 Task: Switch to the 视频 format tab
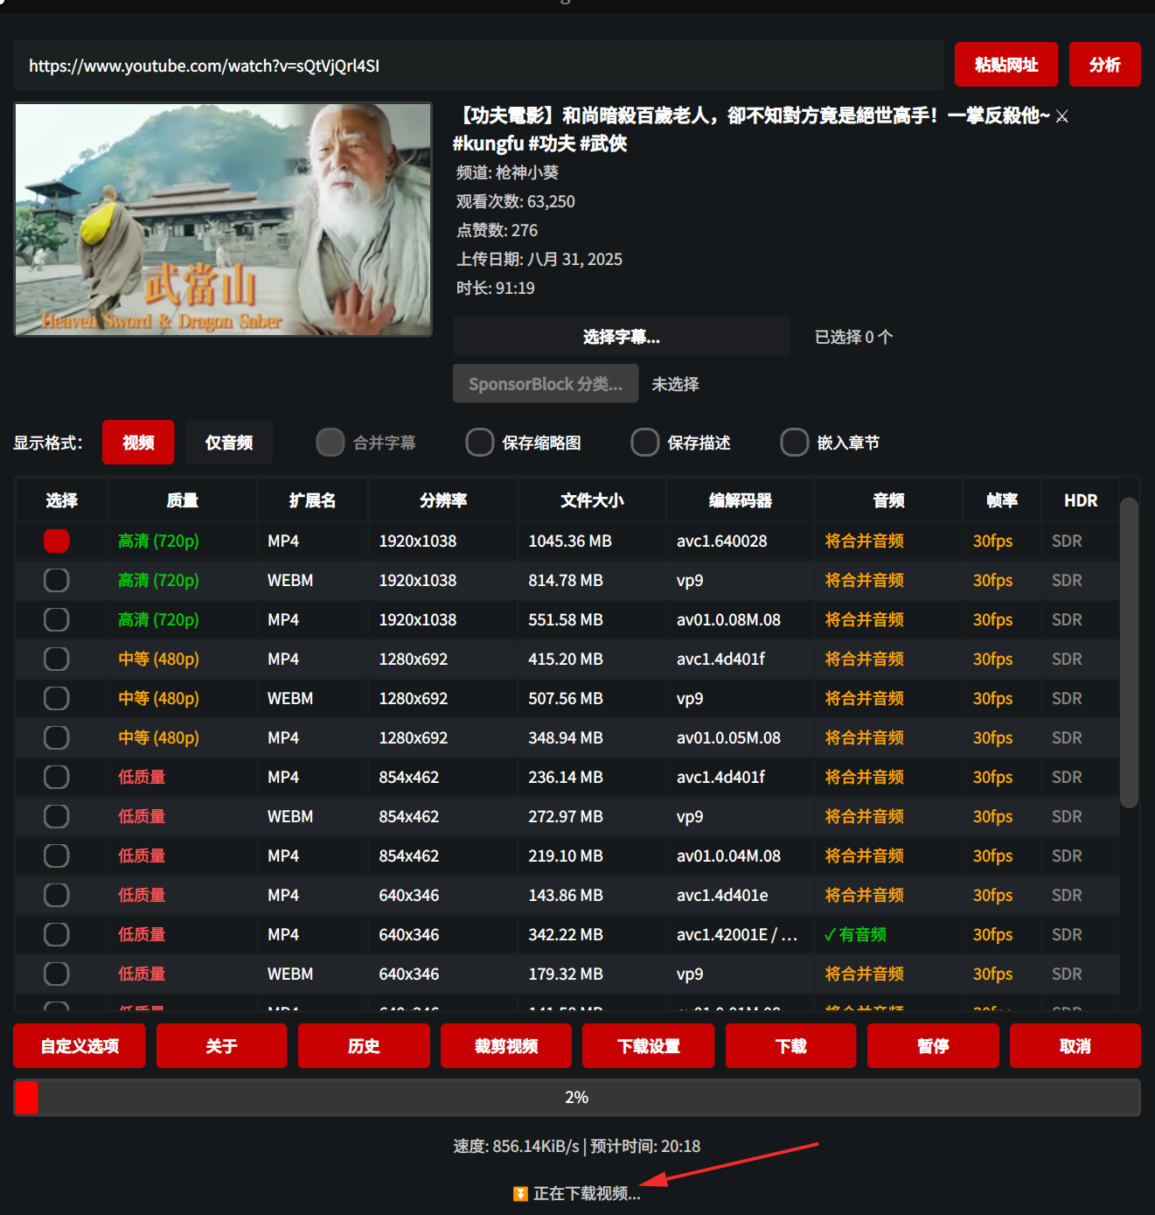coord(138,443)
